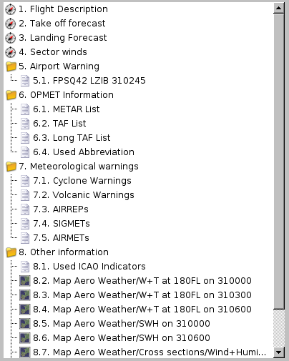This screenshot has width=289, height=361.
Task: Open the Volcanic Warnings entry
Action: pos(84,195)
